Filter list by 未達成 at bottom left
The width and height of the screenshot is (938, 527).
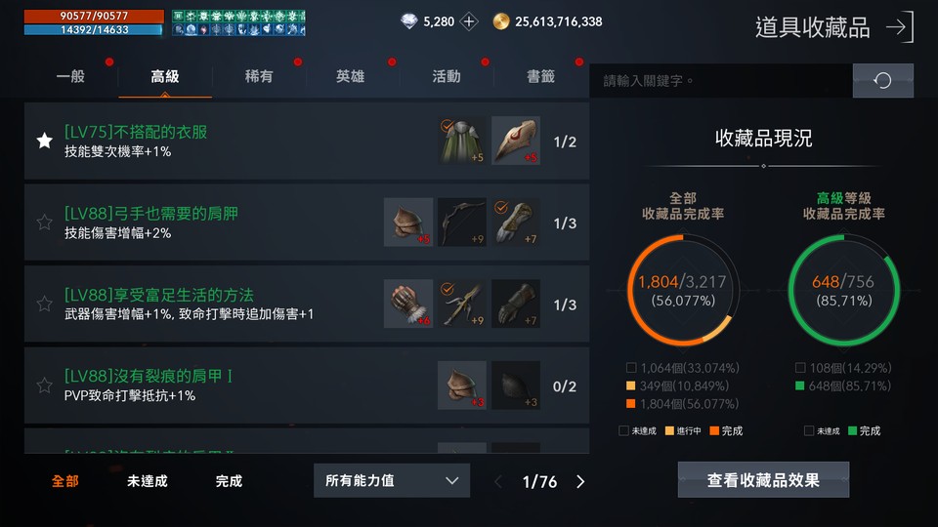[148, 481]
